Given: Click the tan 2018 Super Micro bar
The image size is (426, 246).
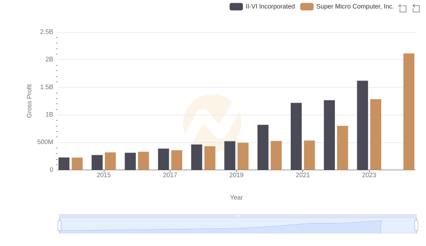Looking at the screenshot, I should pos(210,158).
